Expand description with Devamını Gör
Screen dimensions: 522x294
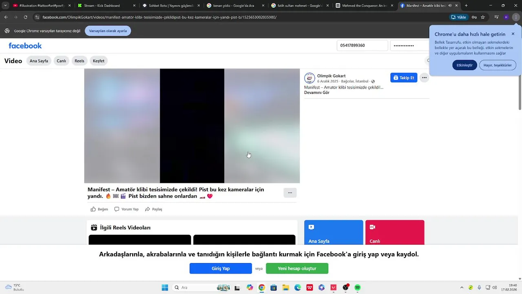317,93
